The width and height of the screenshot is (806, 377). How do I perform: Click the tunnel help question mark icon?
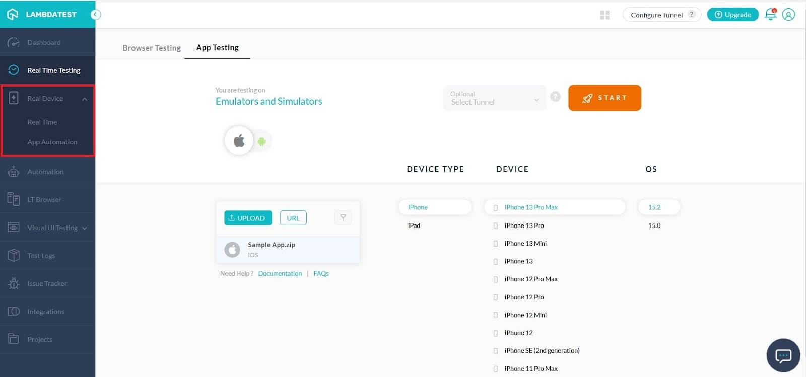point(556,96)
